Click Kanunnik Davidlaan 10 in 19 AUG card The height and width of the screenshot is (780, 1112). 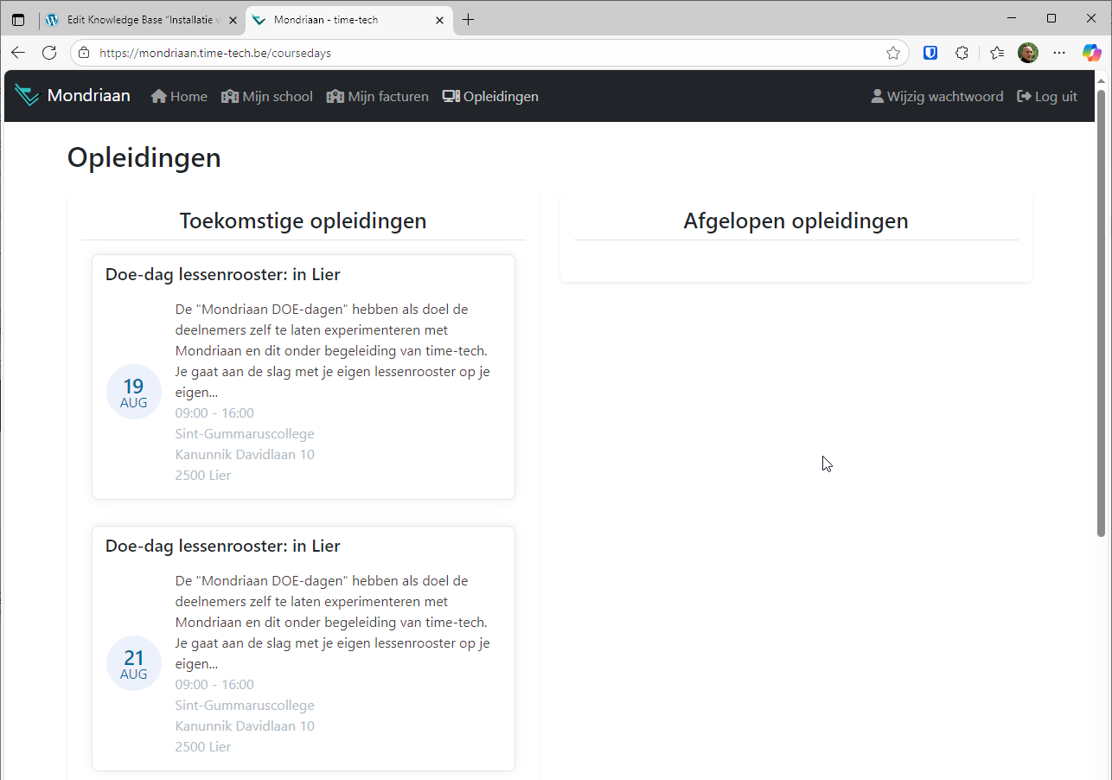click(245, 455)
